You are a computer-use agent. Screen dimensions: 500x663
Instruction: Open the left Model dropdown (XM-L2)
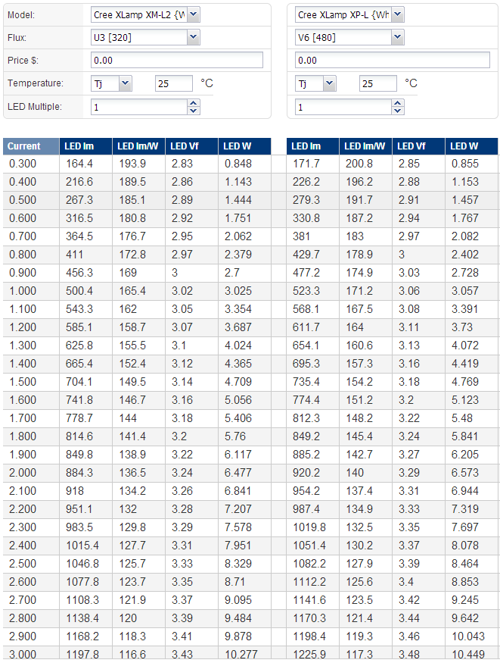[144, 14]
